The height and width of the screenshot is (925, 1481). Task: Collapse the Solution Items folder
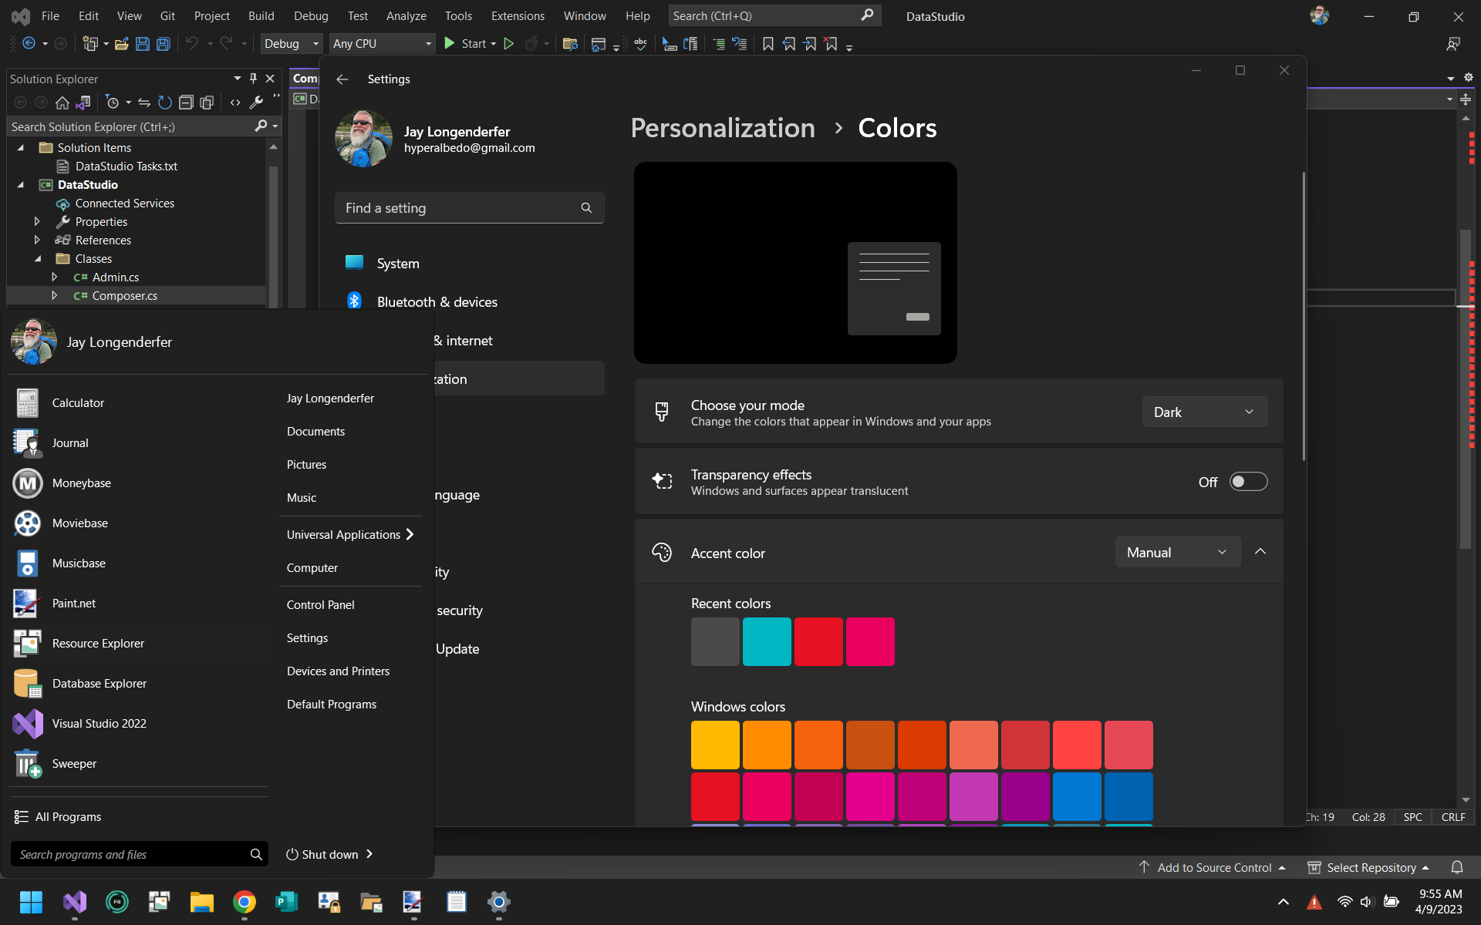[21, 147]
